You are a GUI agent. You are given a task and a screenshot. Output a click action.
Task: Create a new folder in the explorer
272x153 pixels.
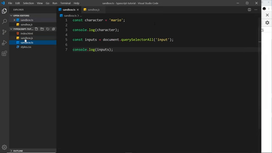point(42,29)
